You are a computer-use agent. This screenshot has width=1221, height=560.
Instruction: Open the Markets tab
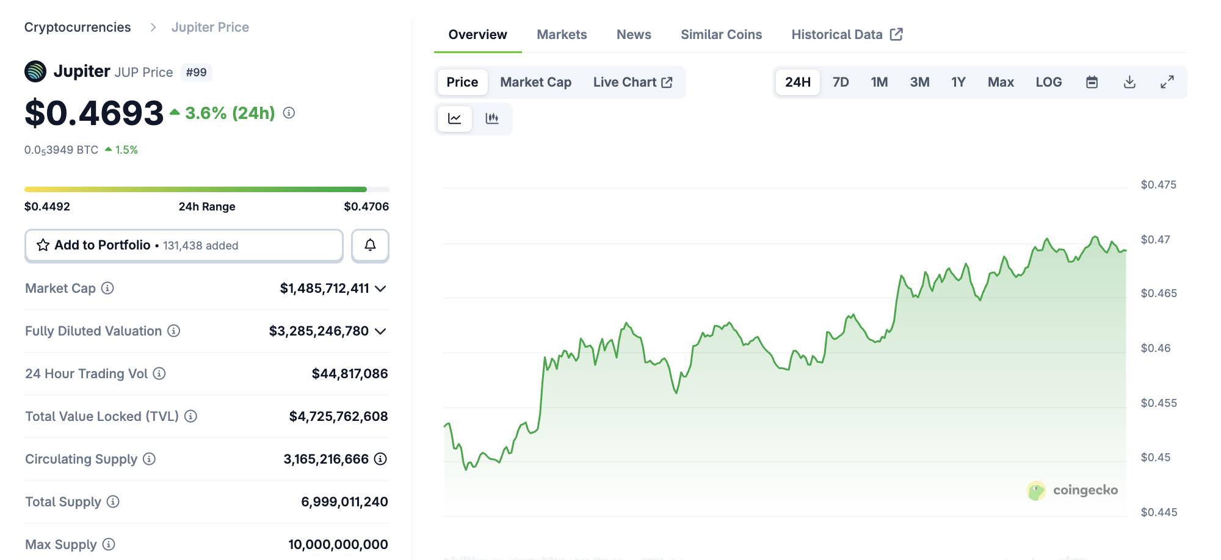tap(562, 35)
